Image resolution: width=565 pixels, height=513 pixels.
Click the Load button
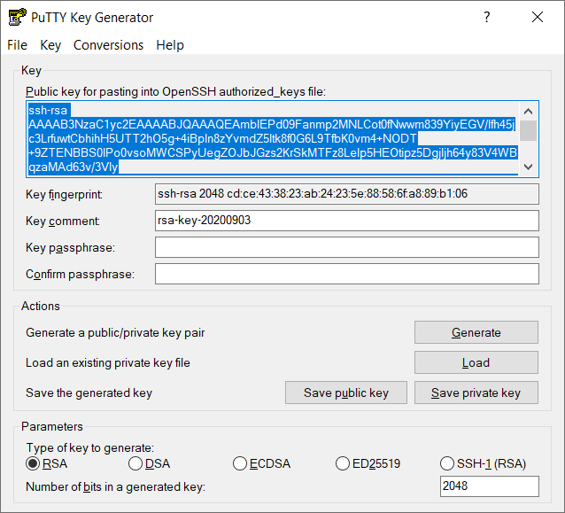coord(476,362)
